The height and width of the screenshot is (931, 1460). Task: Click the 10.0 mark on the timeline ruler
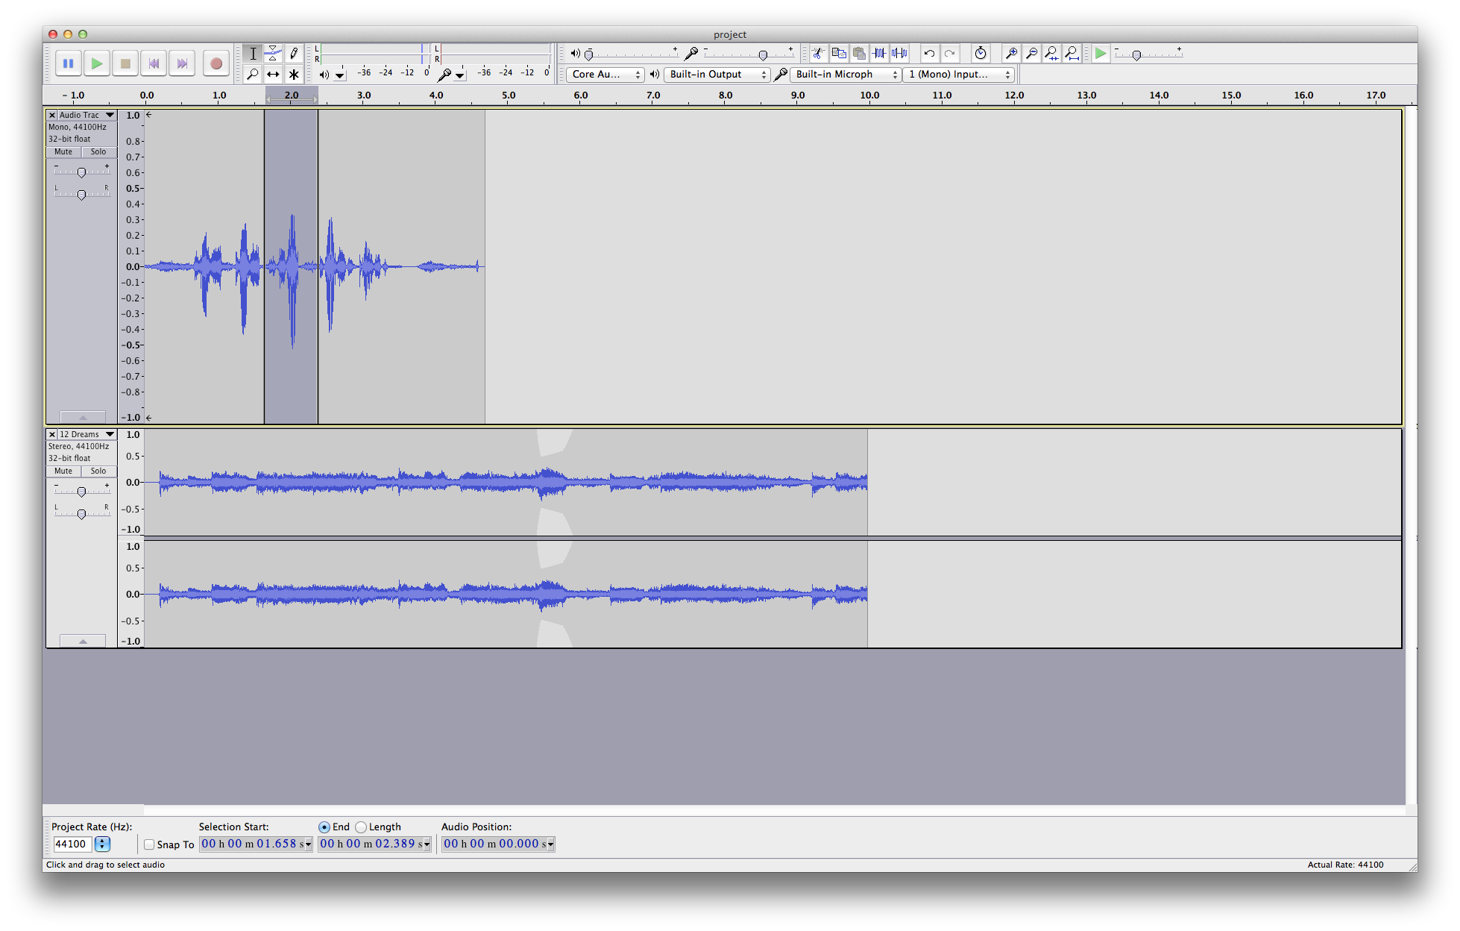pyautogui.click(x=869, y=95)
